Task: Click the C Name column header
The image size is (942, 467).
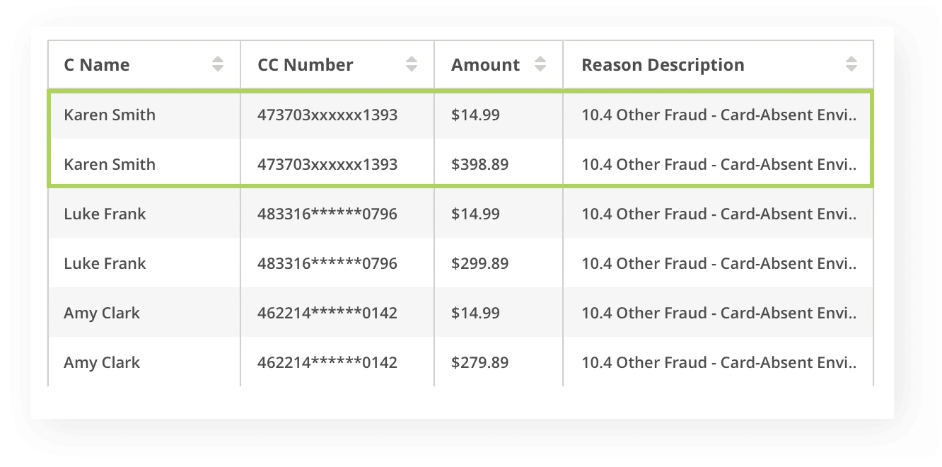Action: click(97, 65)
